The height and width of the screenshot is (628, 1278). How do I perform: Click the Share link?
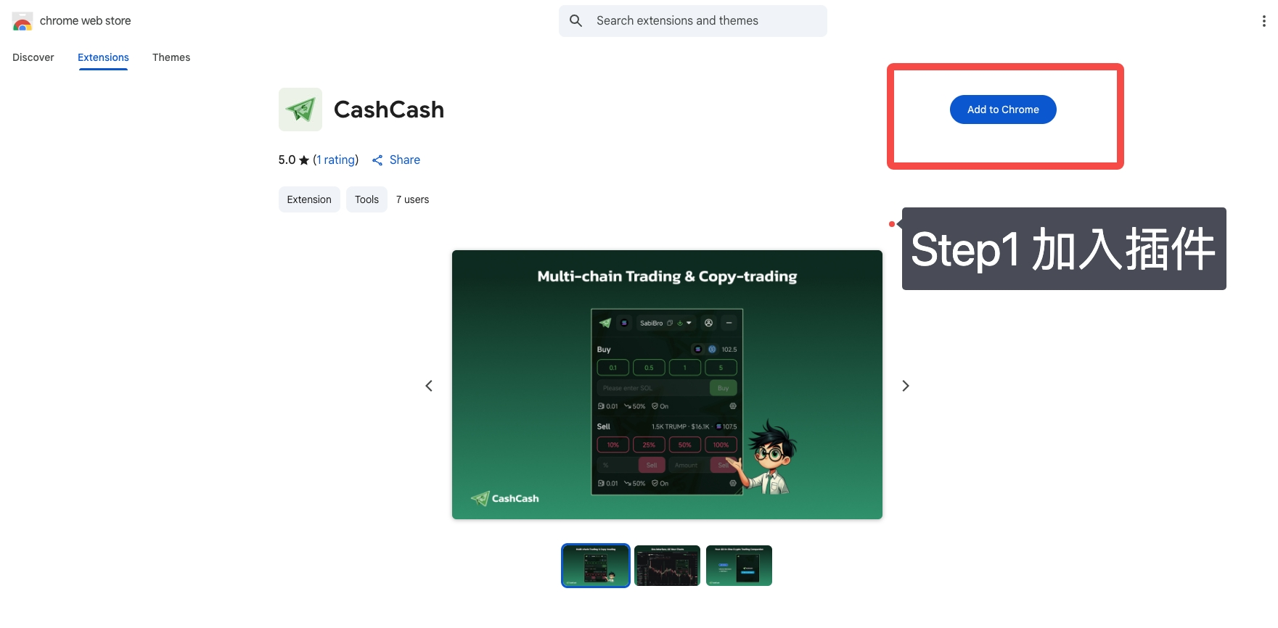click(405, 160)
